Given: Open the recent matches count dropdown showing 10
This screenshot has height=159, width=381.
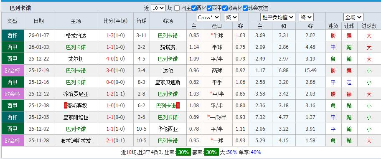Looking at the screenshot, I should pyautogui.click(x=158, y=8).
